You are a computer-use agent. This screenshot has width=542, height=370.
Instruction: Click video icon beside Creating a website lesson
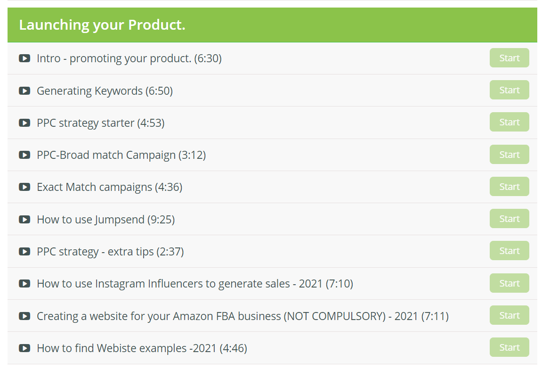(24, 316)
